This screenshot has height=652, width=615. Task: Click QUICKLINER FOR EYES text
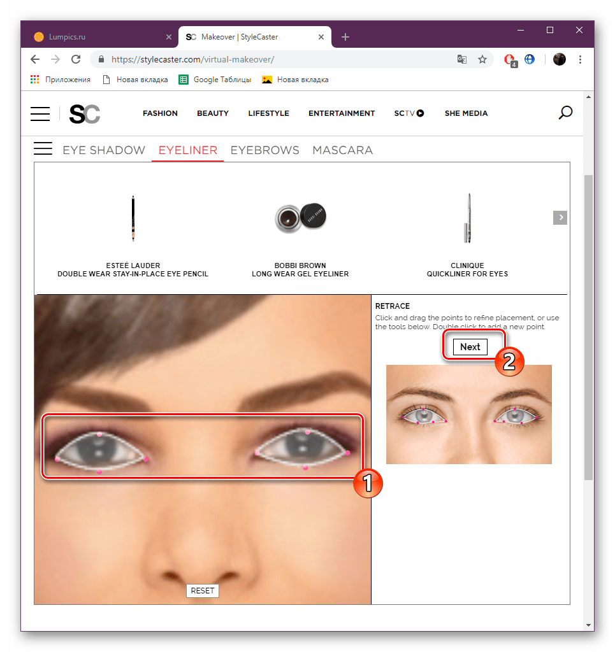467,274
